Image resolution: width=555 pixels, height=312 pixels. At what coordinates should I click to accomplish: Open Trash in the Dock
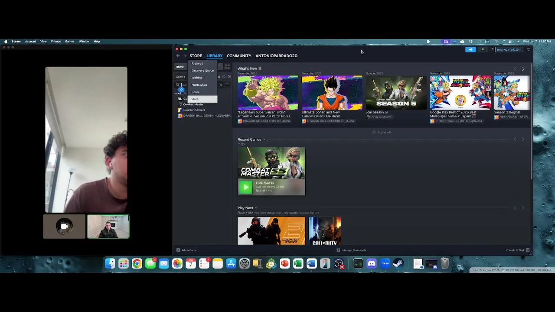445,263
